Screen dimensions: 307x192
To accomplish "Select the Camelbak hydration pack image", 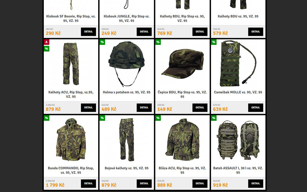I will tap(238, 64).
